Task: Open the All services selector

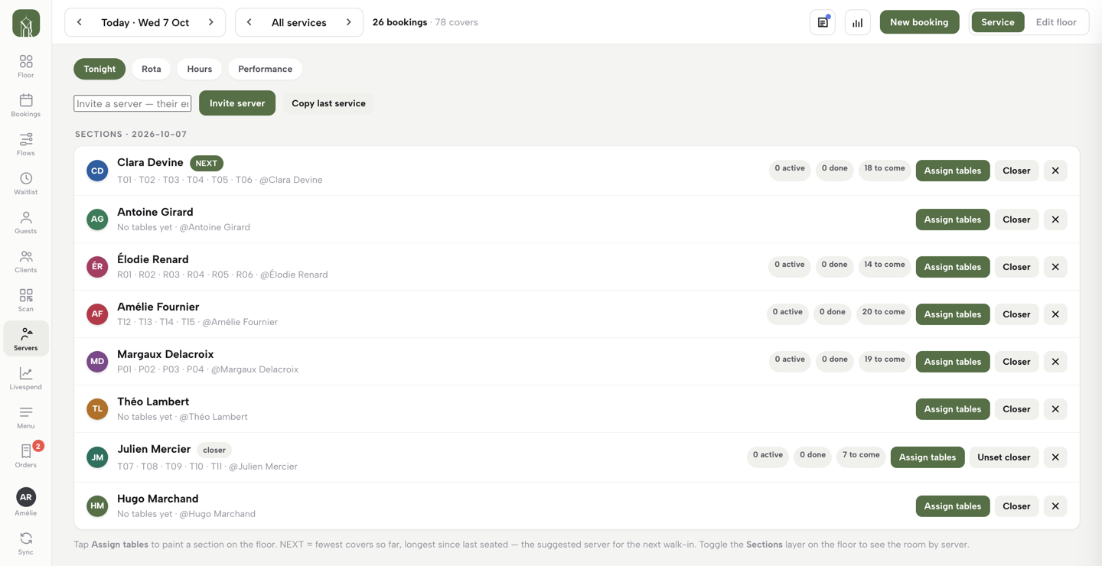Action: pos(299,22)
